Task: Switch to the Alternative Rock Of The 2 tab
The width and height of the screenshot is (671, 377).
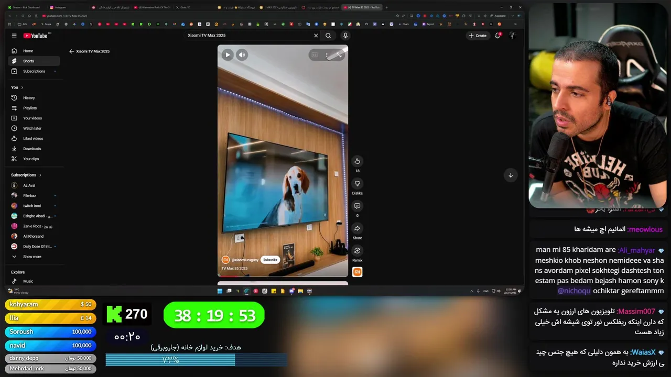Action: tap(153, 7)
